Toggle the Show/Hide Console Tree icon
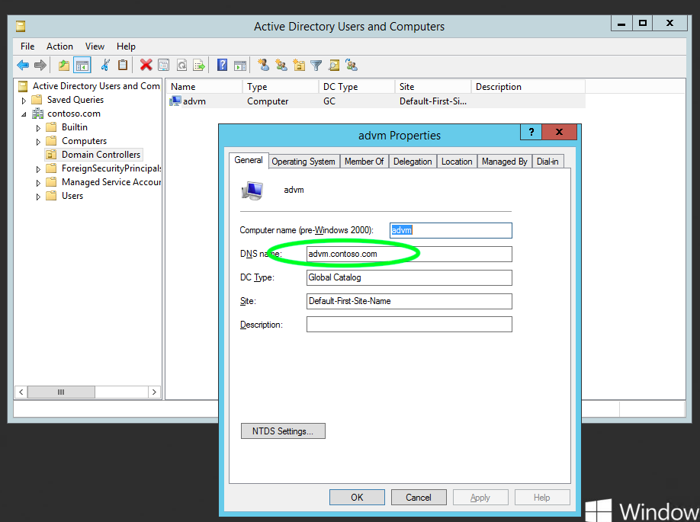The image size is (700, 522). coord(82,65)
